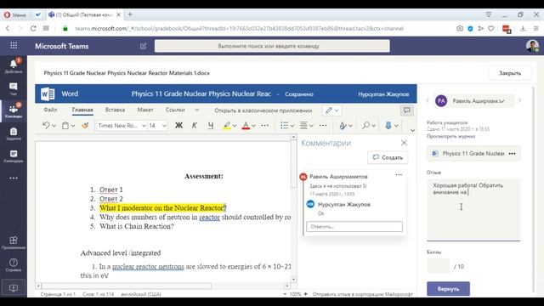
Task: Toggle the comments pane button in ribbon
Action: [x=406, y=110]
